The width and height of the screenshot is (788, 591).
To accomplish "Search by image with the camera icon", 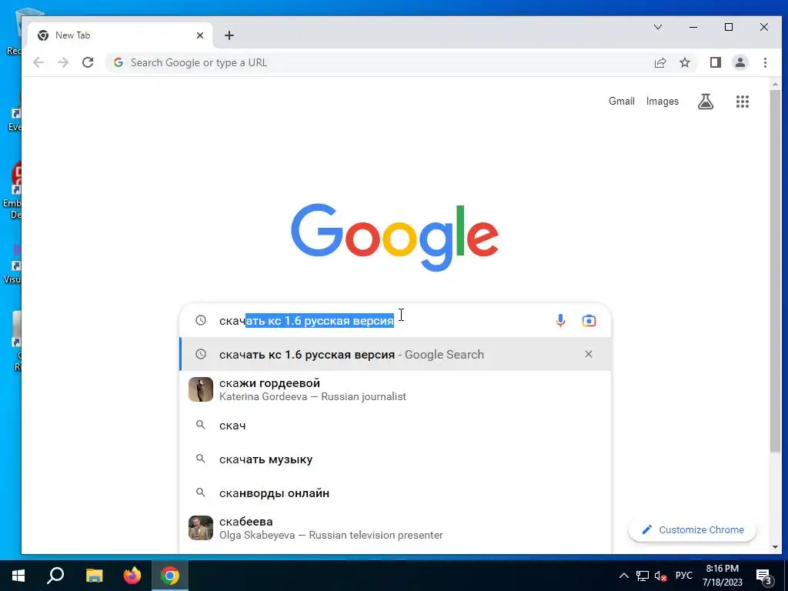I will 589,320.
